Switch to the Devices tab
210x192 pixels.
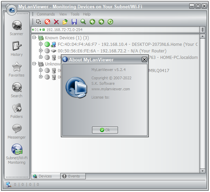point(46,176)
